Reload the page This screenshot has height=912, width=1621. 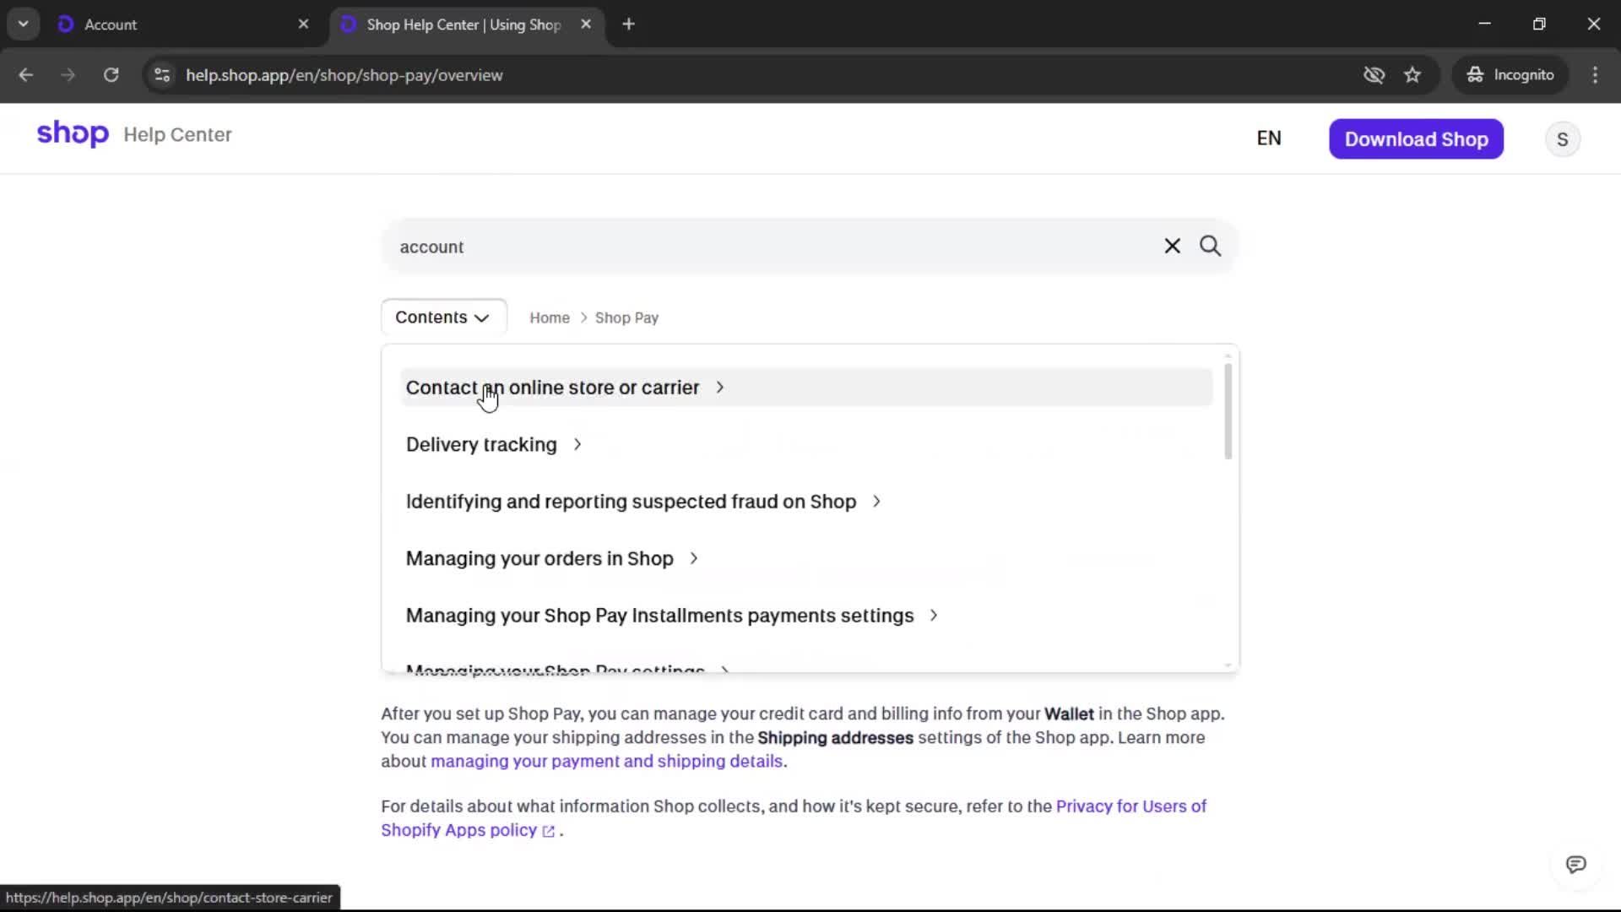(111, 75)
